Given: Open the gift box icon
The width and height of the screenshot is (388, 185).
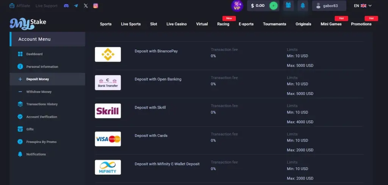Looking at the screenshot, I should [x=288, y=5].
